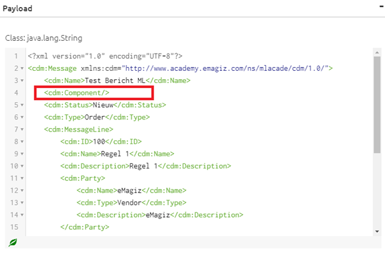Screen dimensions: 385x254
Task: Click the Payload panel header title
Action: tap(17, 8)
